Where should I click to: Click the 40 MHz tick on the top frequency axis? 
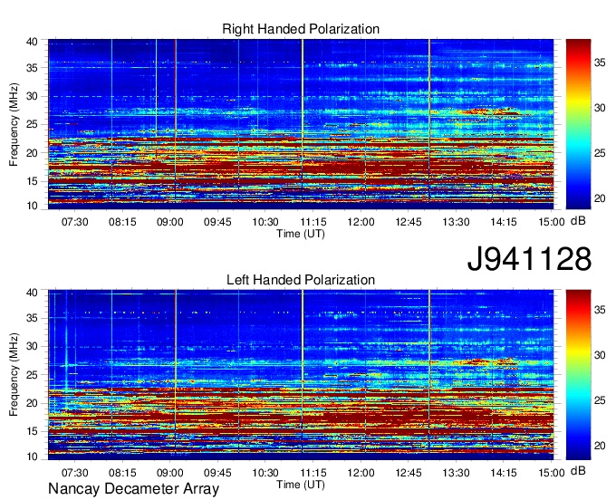pos(32,42)
